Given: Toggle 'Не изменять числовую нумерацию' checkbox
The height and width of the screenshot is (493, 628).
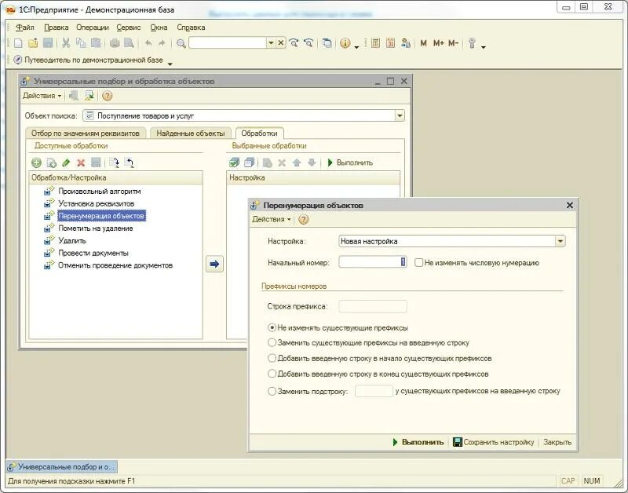Looking at the screenshot, I should coord(418,263).
